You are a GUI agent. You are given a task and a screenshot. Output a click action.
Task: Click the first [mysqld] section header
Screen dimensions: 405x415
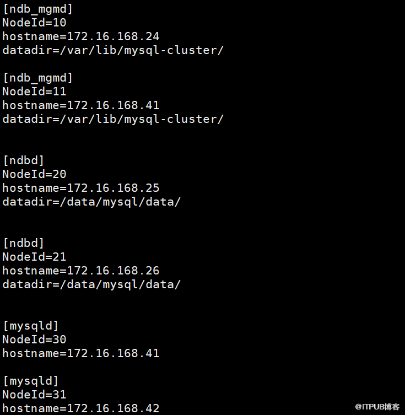tap(30, 326)
